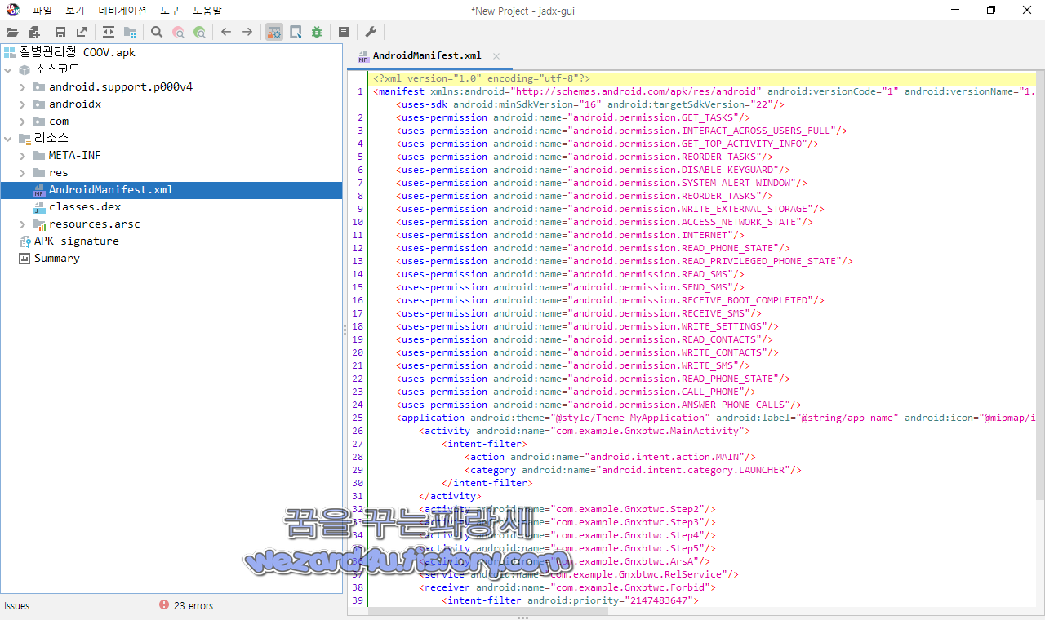Open the 보기 menu

click(75, 11)
